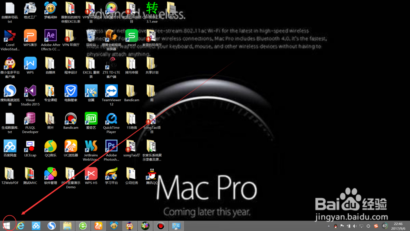
Task: Open the Adobe After Effects CC shortcut
Action: [x=50, y=40]
